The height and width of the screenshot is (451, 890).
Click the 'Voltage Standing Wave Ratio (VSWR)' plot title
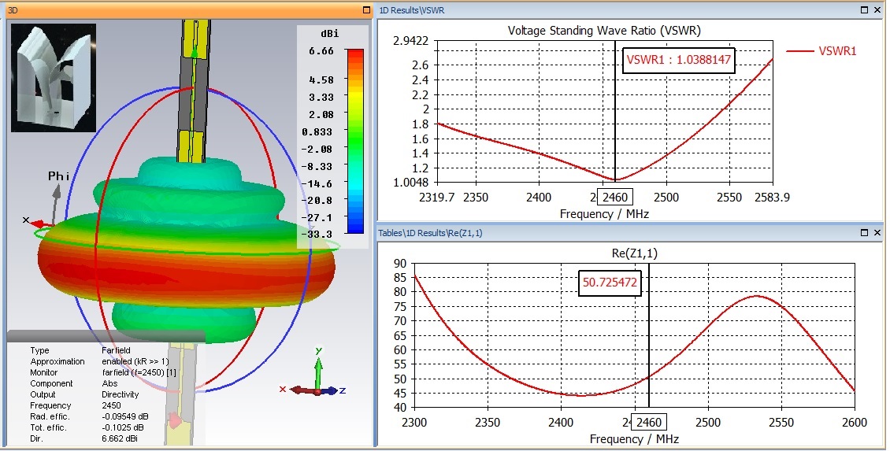point(604,31)
